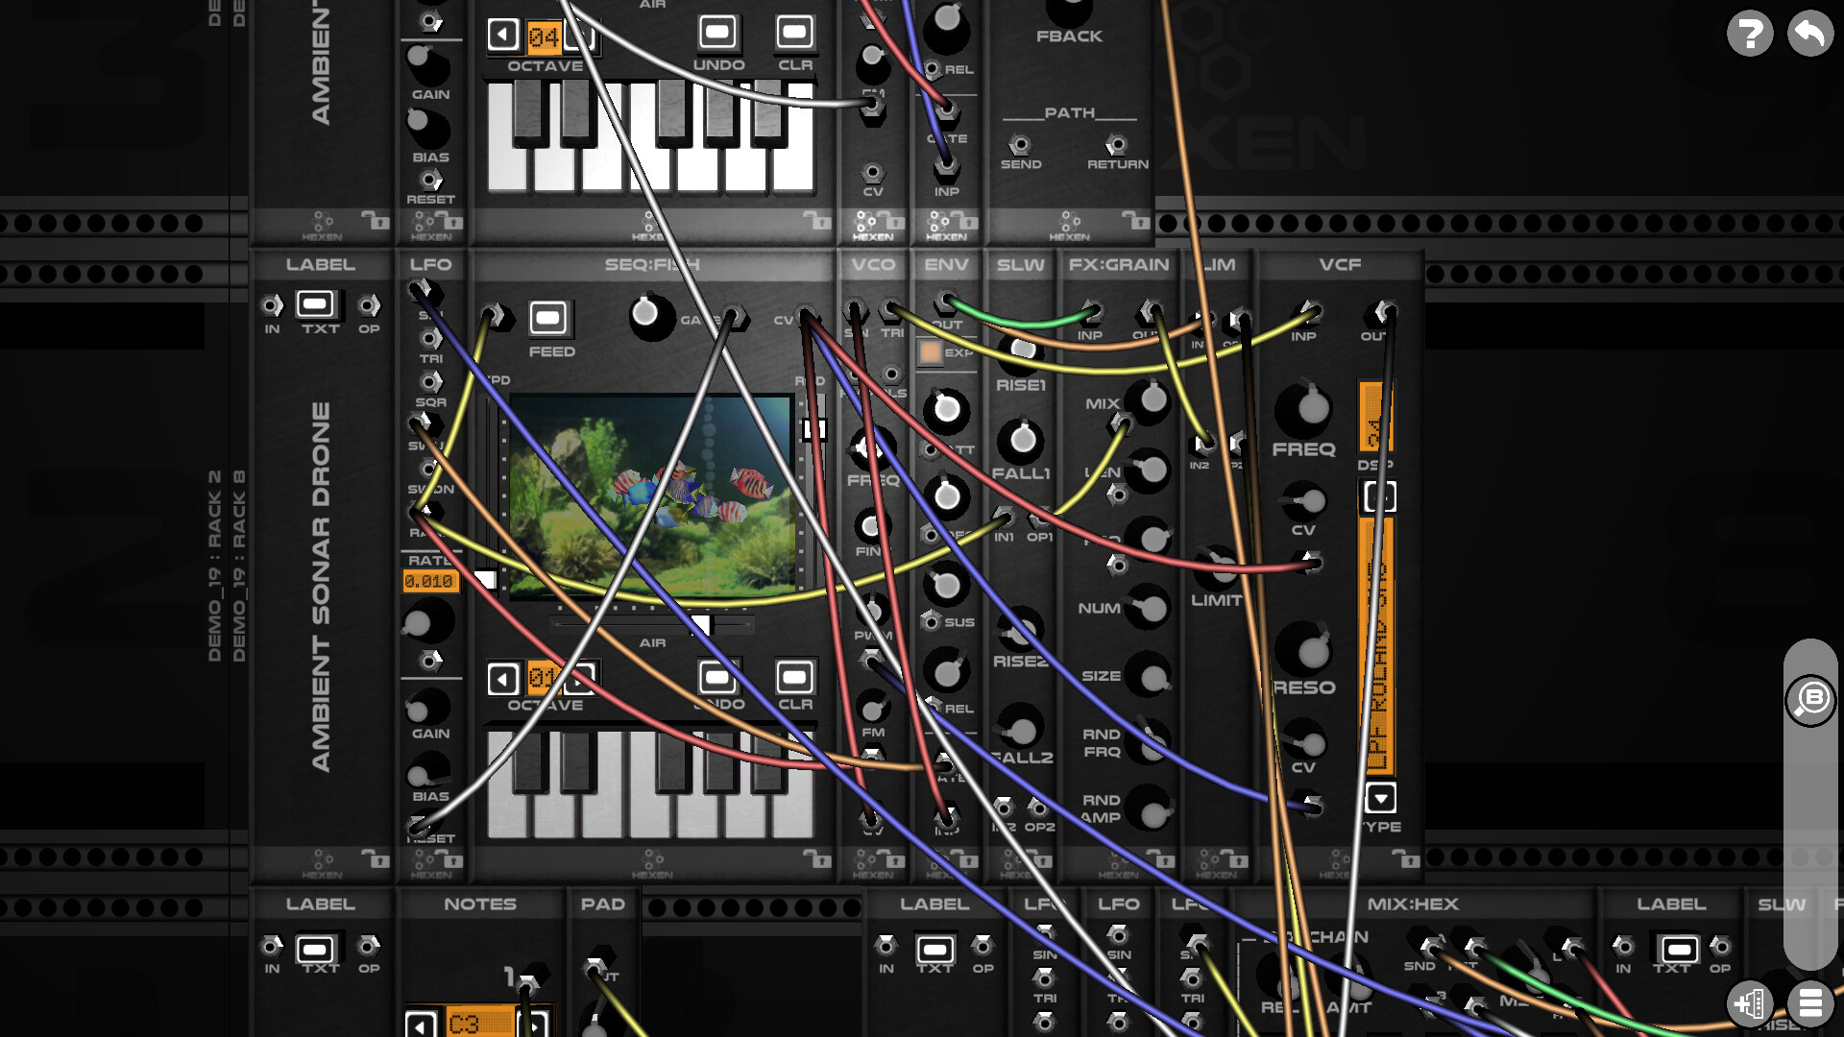Click the magnifier zoom icon
1844x1037 pixels.
point(1810,699)
